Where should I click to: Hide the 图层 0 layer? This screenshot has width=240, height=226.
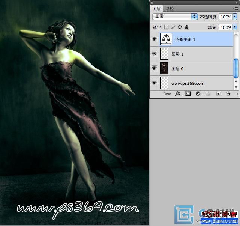click(154, 68)
